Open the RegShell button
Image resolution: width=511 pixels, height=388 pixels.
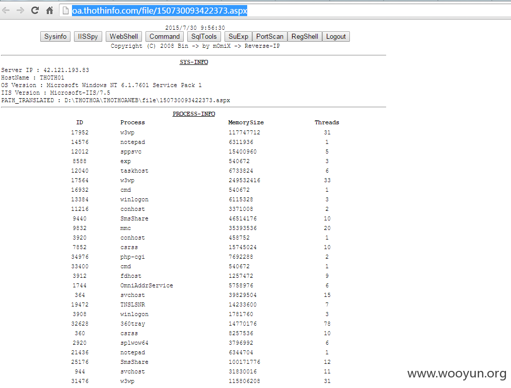[305, 37]
